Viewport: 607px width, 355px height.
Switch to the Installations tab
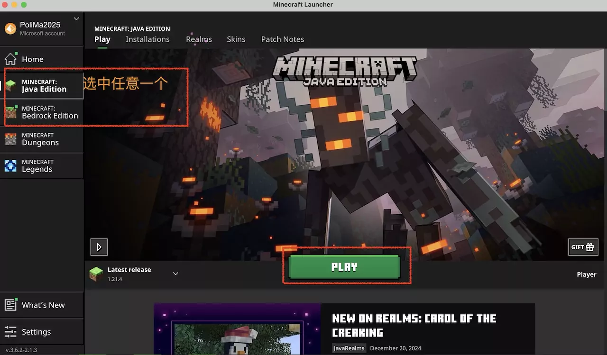coord(147,39)
